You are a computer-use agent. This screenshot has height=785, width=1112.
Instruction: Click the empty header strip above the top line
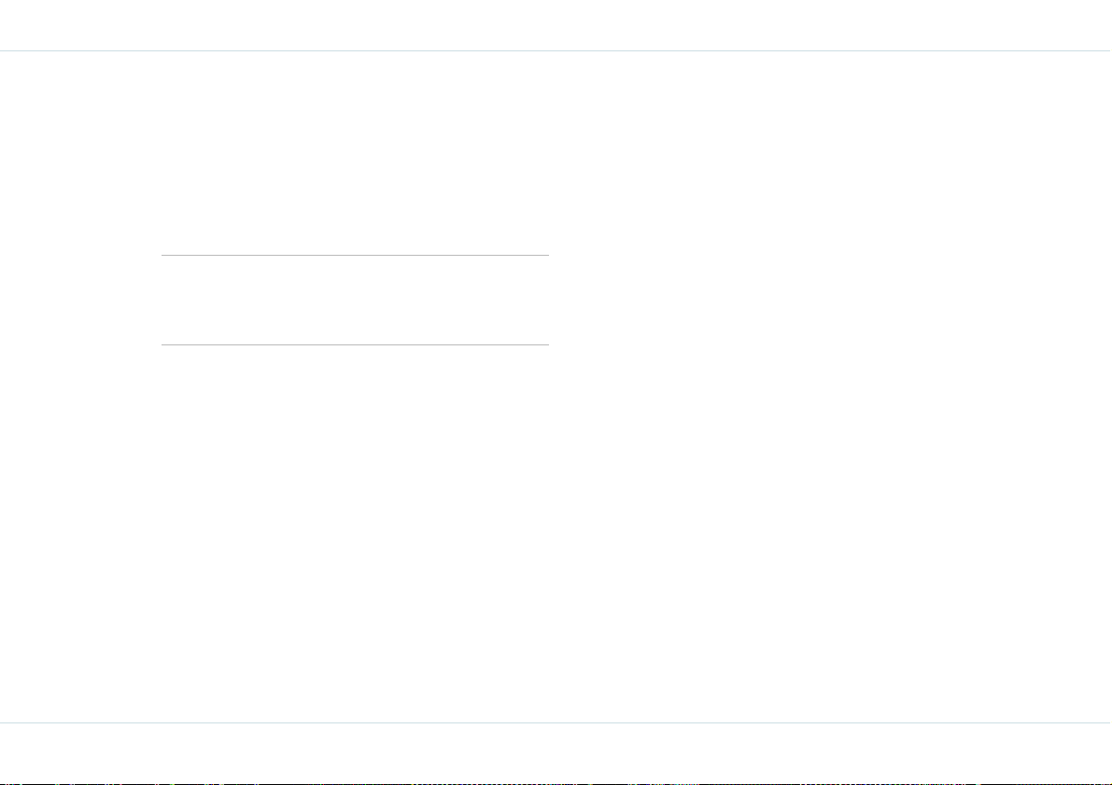click(556, 25)
